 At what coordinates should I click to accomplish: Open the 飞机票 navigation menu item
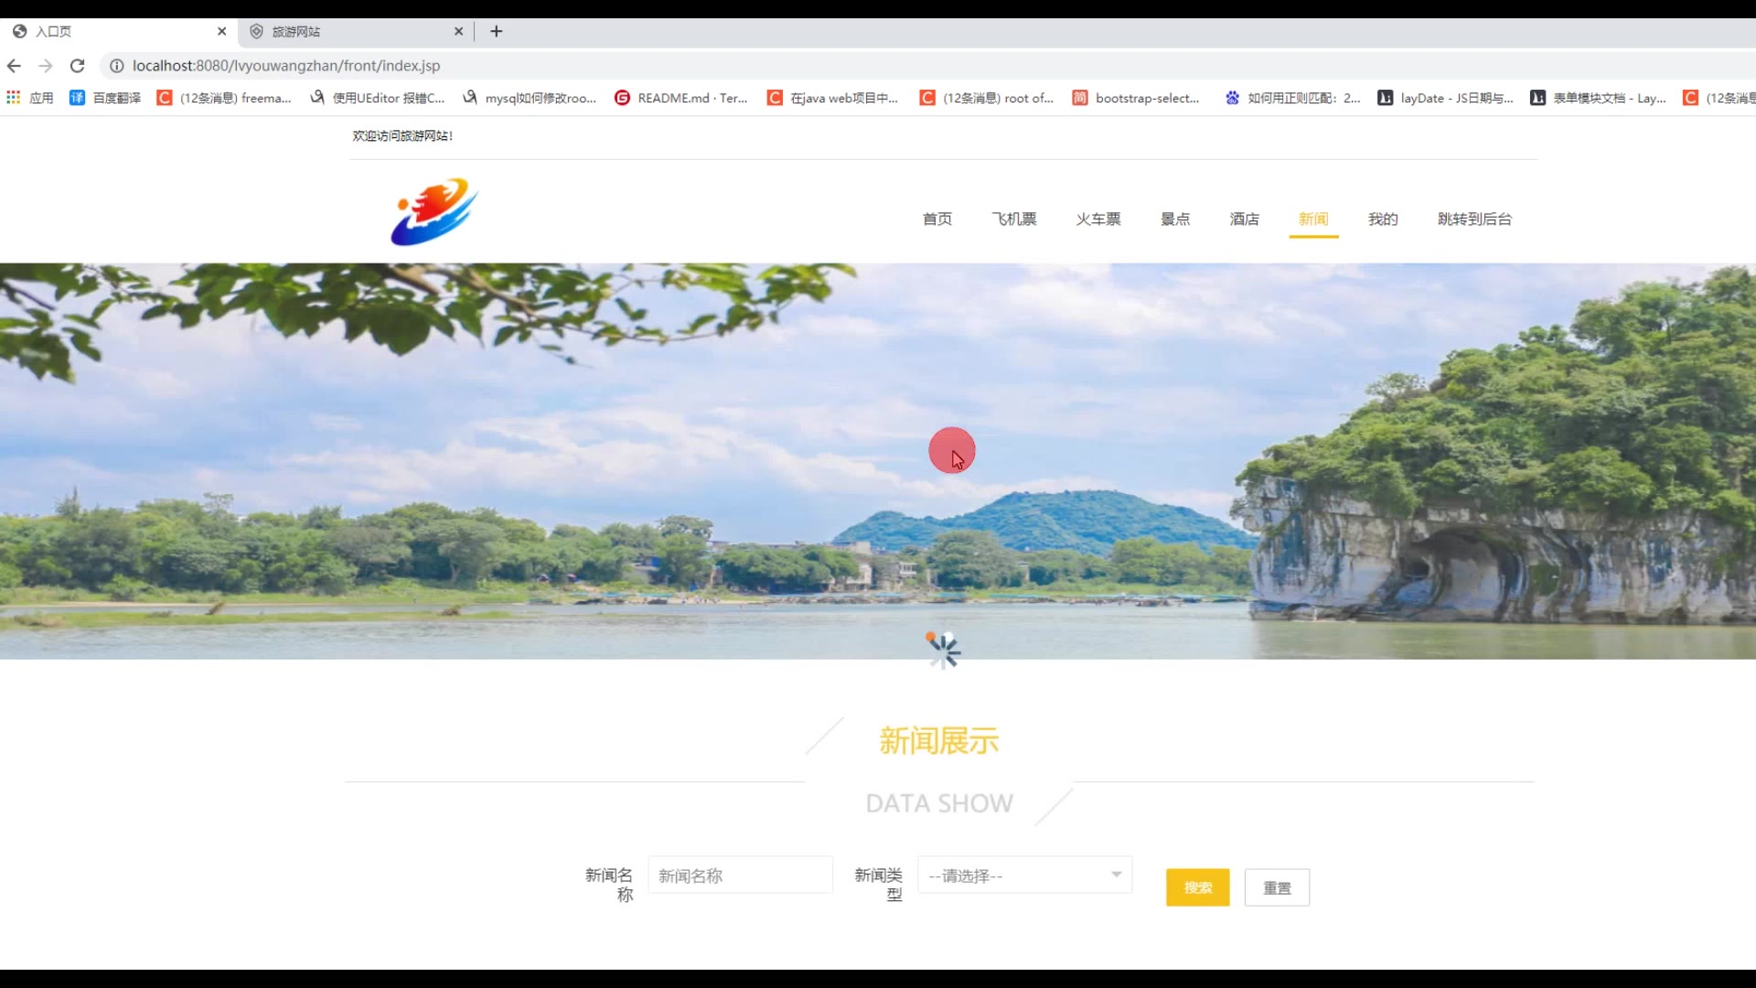tap(1014, 220)
